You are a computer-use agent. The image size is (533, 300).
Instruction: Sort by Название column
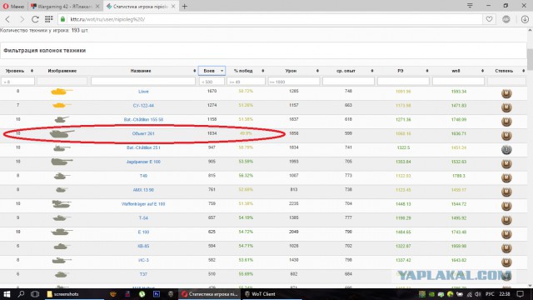tap(142, 71)
